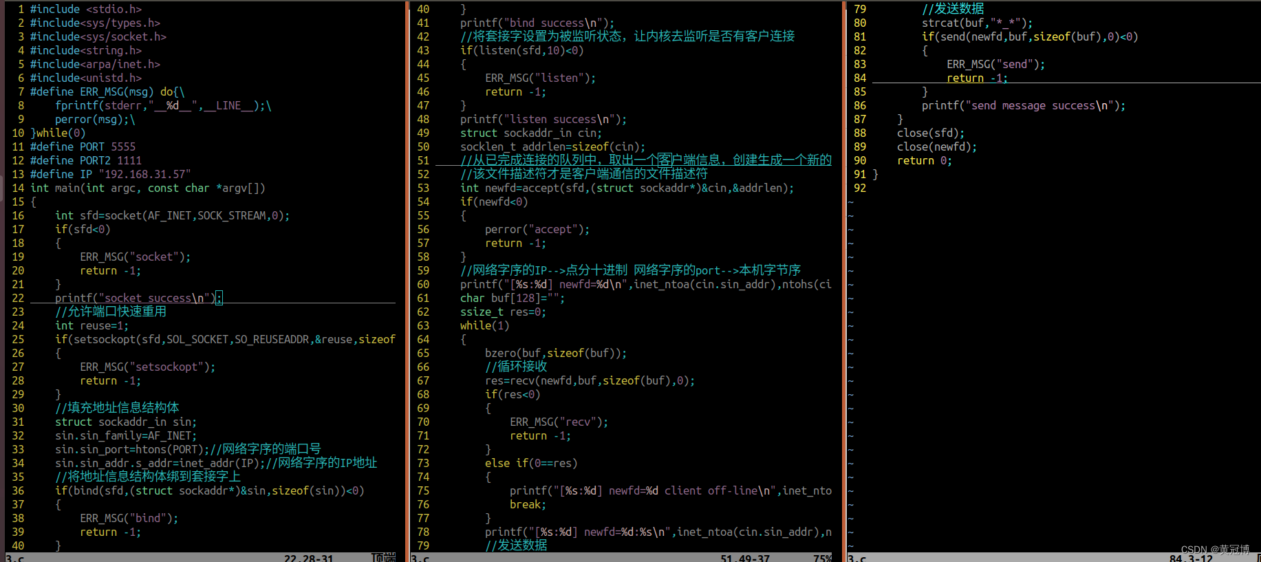This screenshot has height=562, width=1261.
Task: Click cursor position '51,49-37' in middle status bar
Action: [x=746, y=558]
